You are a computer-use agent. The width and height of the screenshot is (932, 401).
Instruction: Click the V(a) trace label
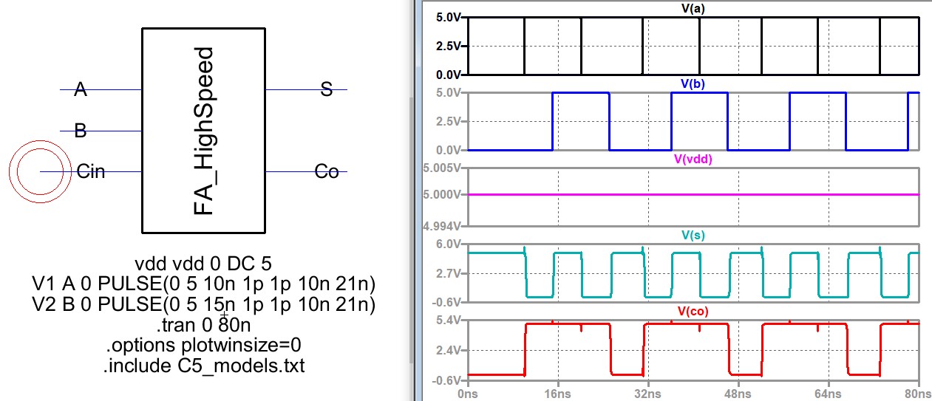[693, 8]
